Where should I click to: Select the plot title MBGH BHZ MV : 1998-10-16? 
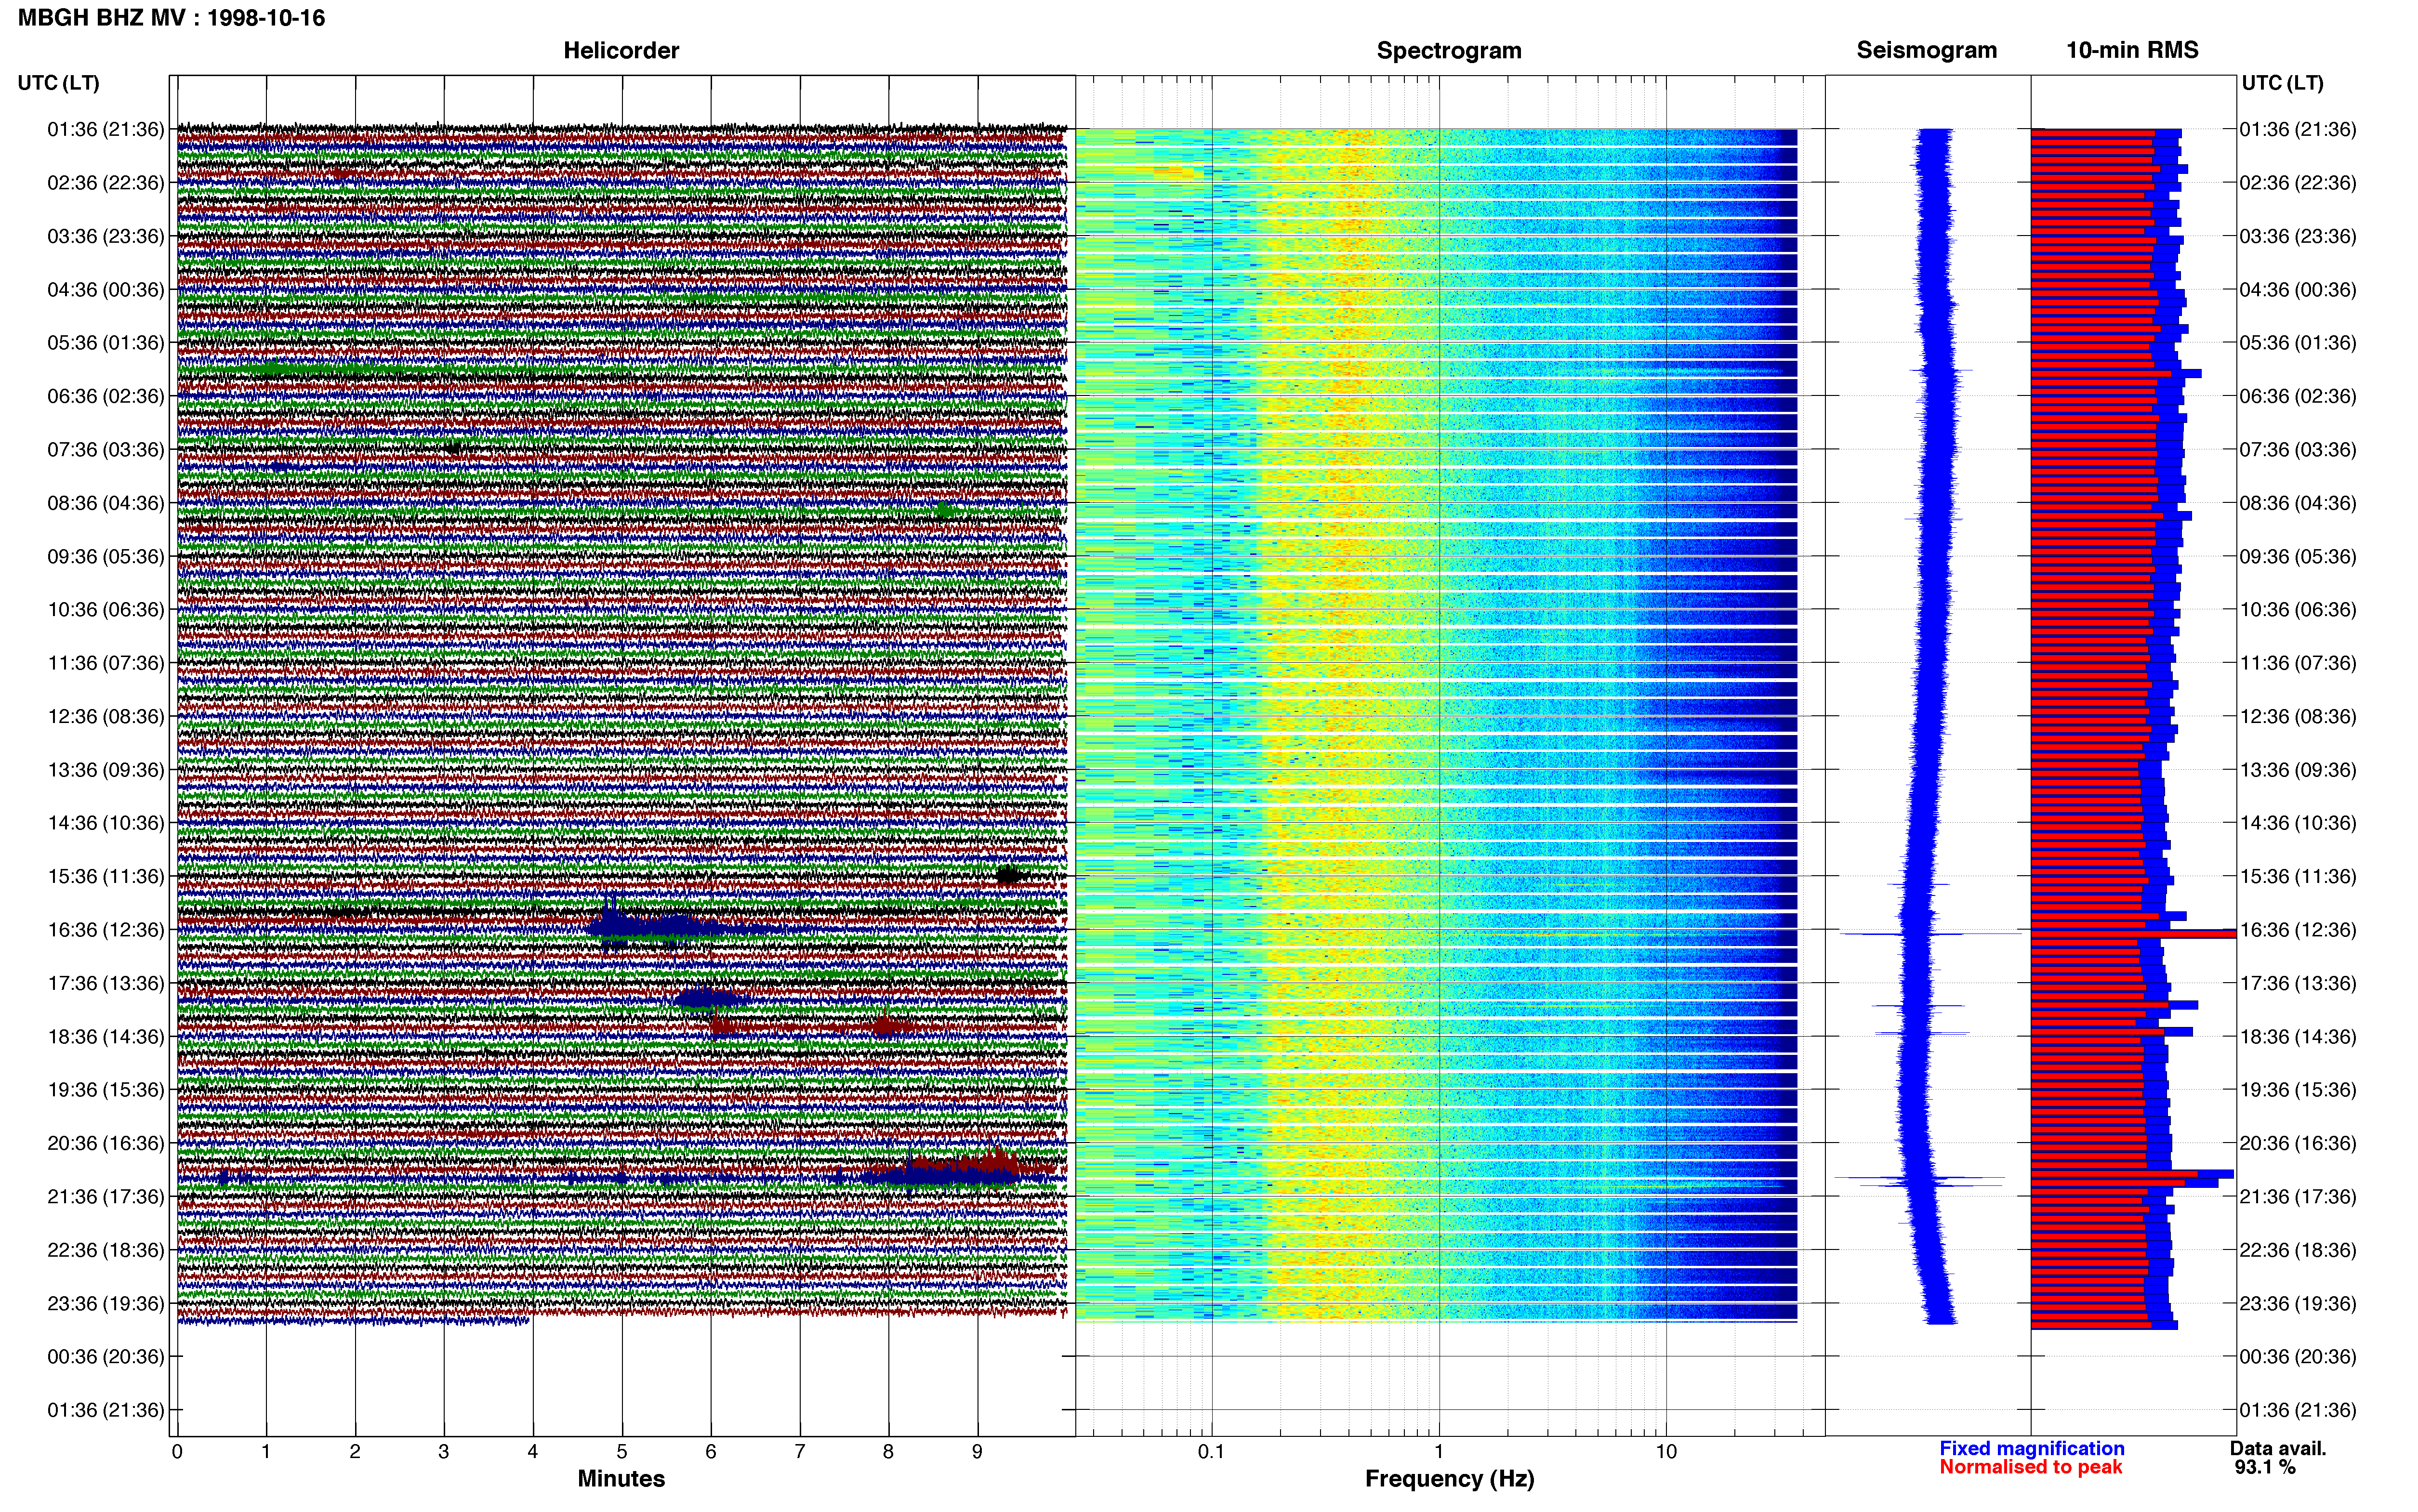171,18
